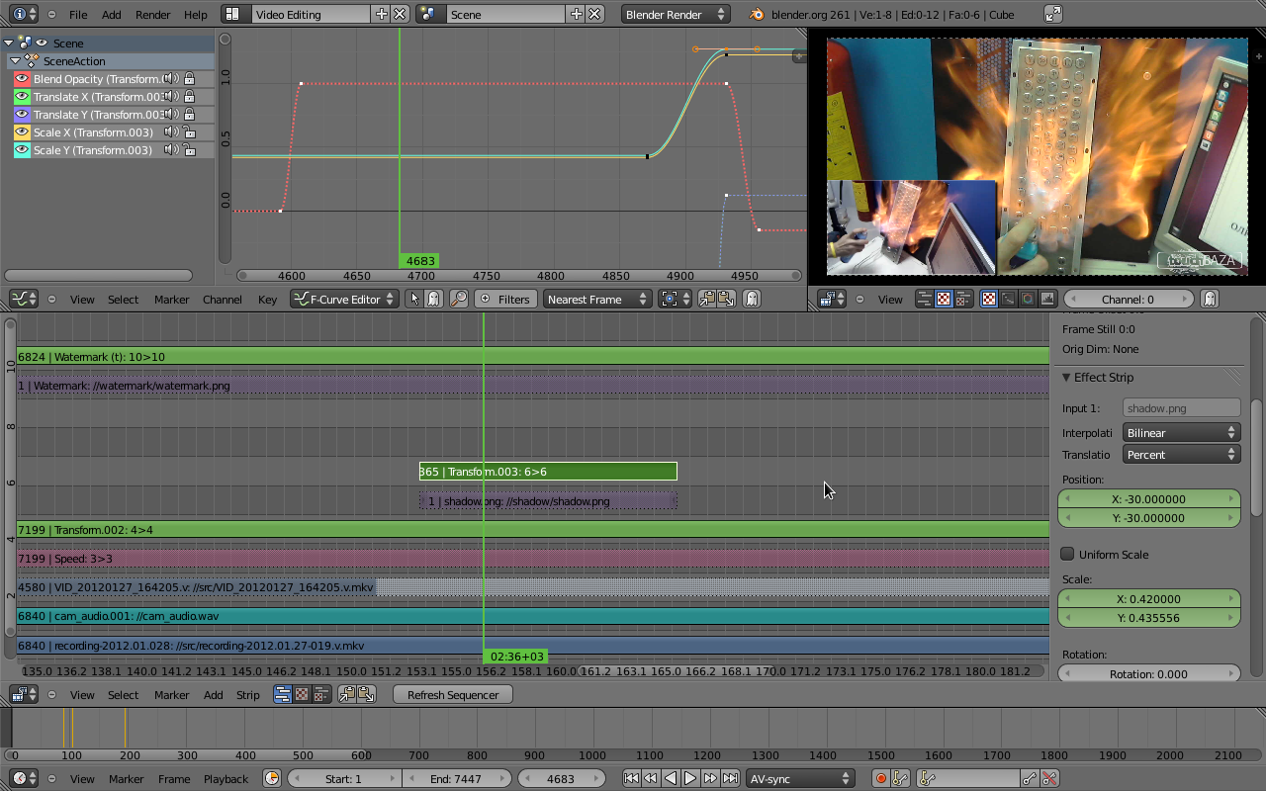Image resolution: width=1266 pixels, height=791 pixels.
Task: Click the timeline editor type icon
Action: pos(23,778)
